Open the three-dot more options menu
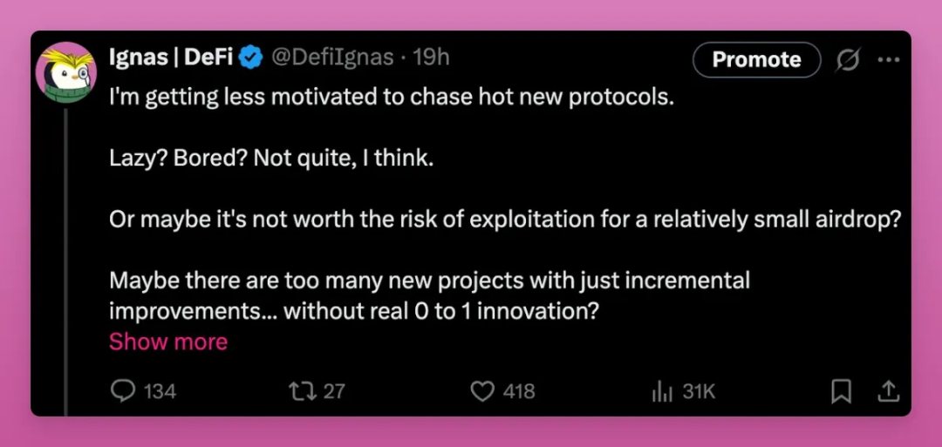The image size is (942, 447). (888, 60)
